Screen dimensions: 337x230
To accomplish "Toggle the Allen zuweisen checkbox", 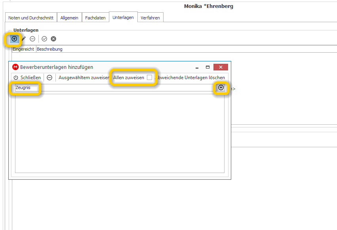I will click(x=150, y=77).
